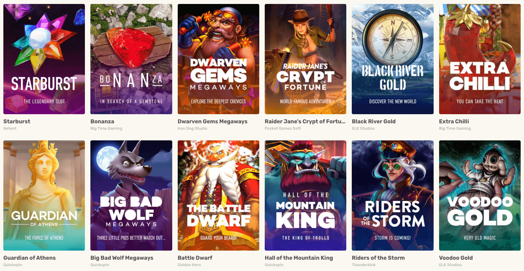The image size is (524, 271).
Task: Click Big Time Gaming under Bonanza
Action: tap(106, 128)
